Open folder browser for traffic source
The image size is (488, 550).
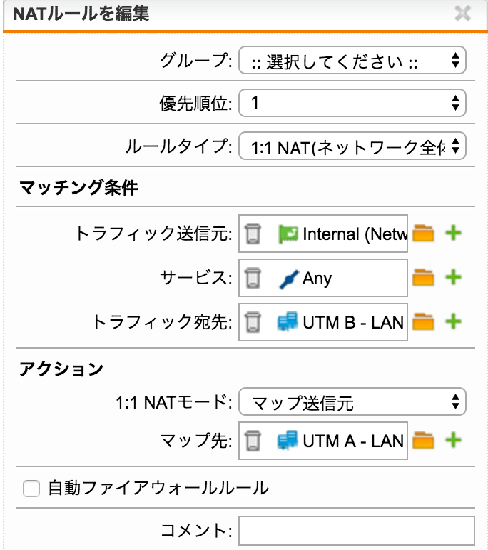[423, 234]
